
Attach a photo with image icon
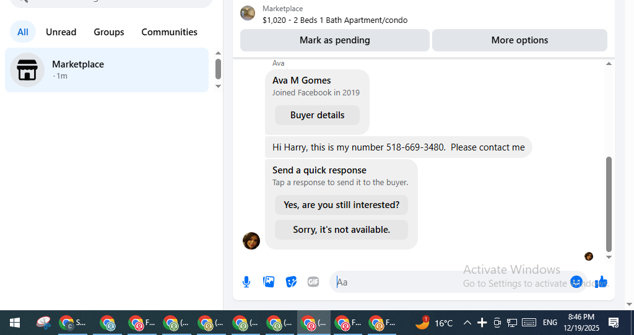[x=269, y=282]
